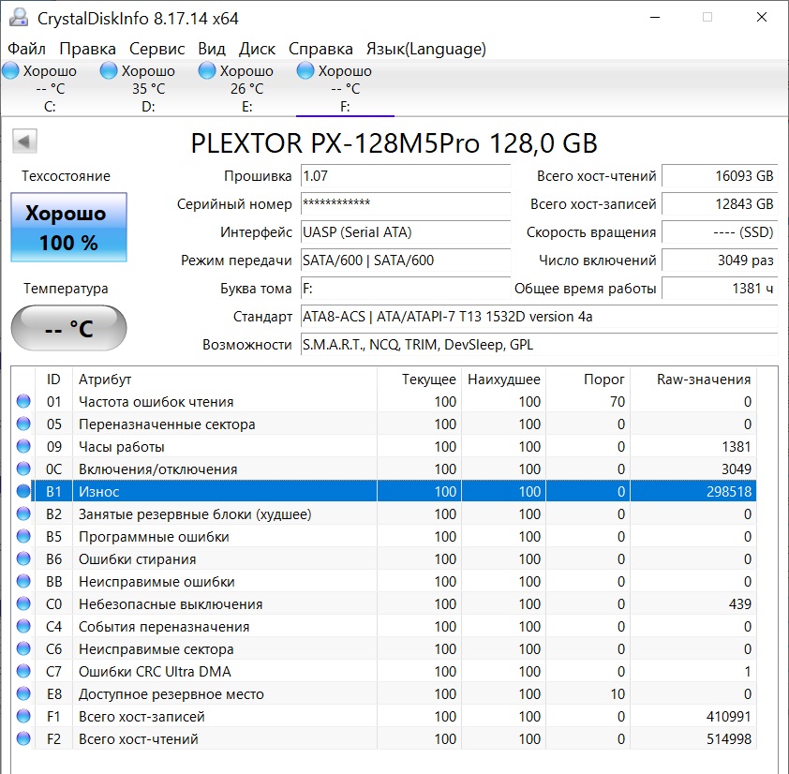
Task: Select row 05 Переназначенные сектора
Action: (x=384, y=424)
